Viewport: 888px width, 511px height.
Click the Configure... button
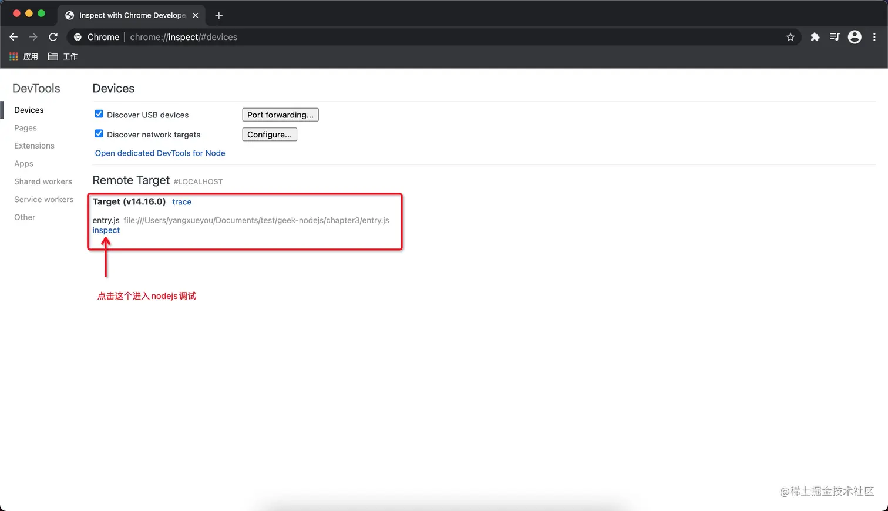coord(270,135)
